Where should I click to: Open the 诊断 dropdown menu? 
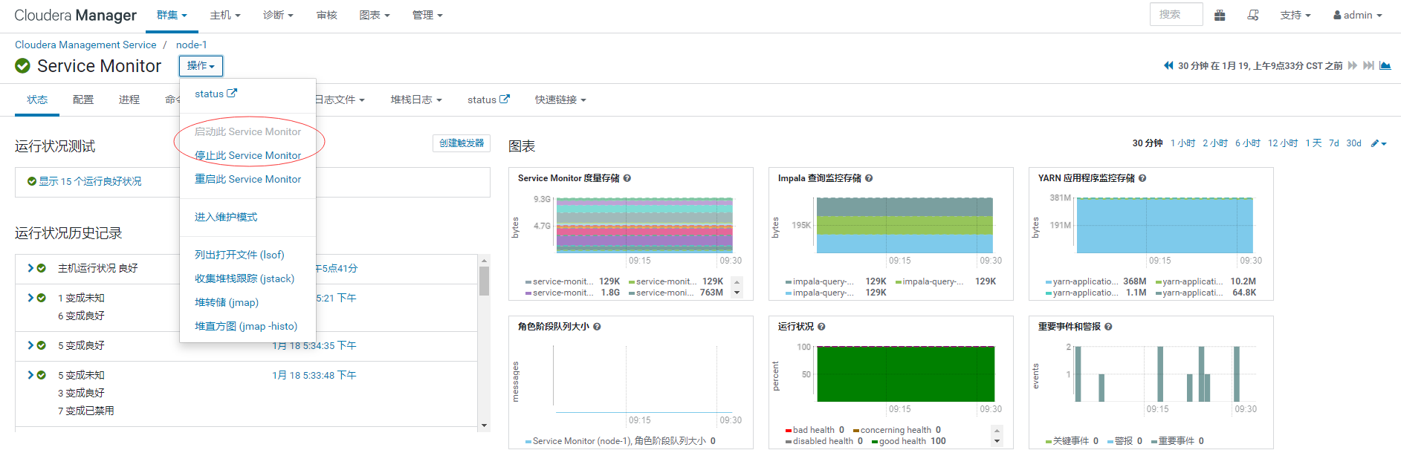278,15
